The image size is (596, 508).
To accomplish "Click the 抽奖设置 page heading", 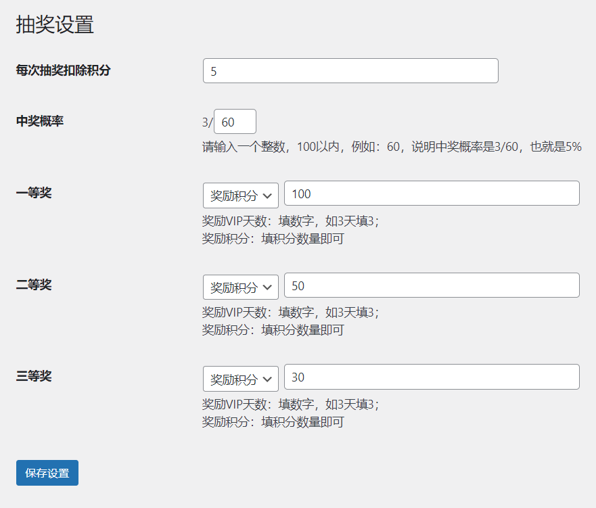I will click(x=55, y=24).
